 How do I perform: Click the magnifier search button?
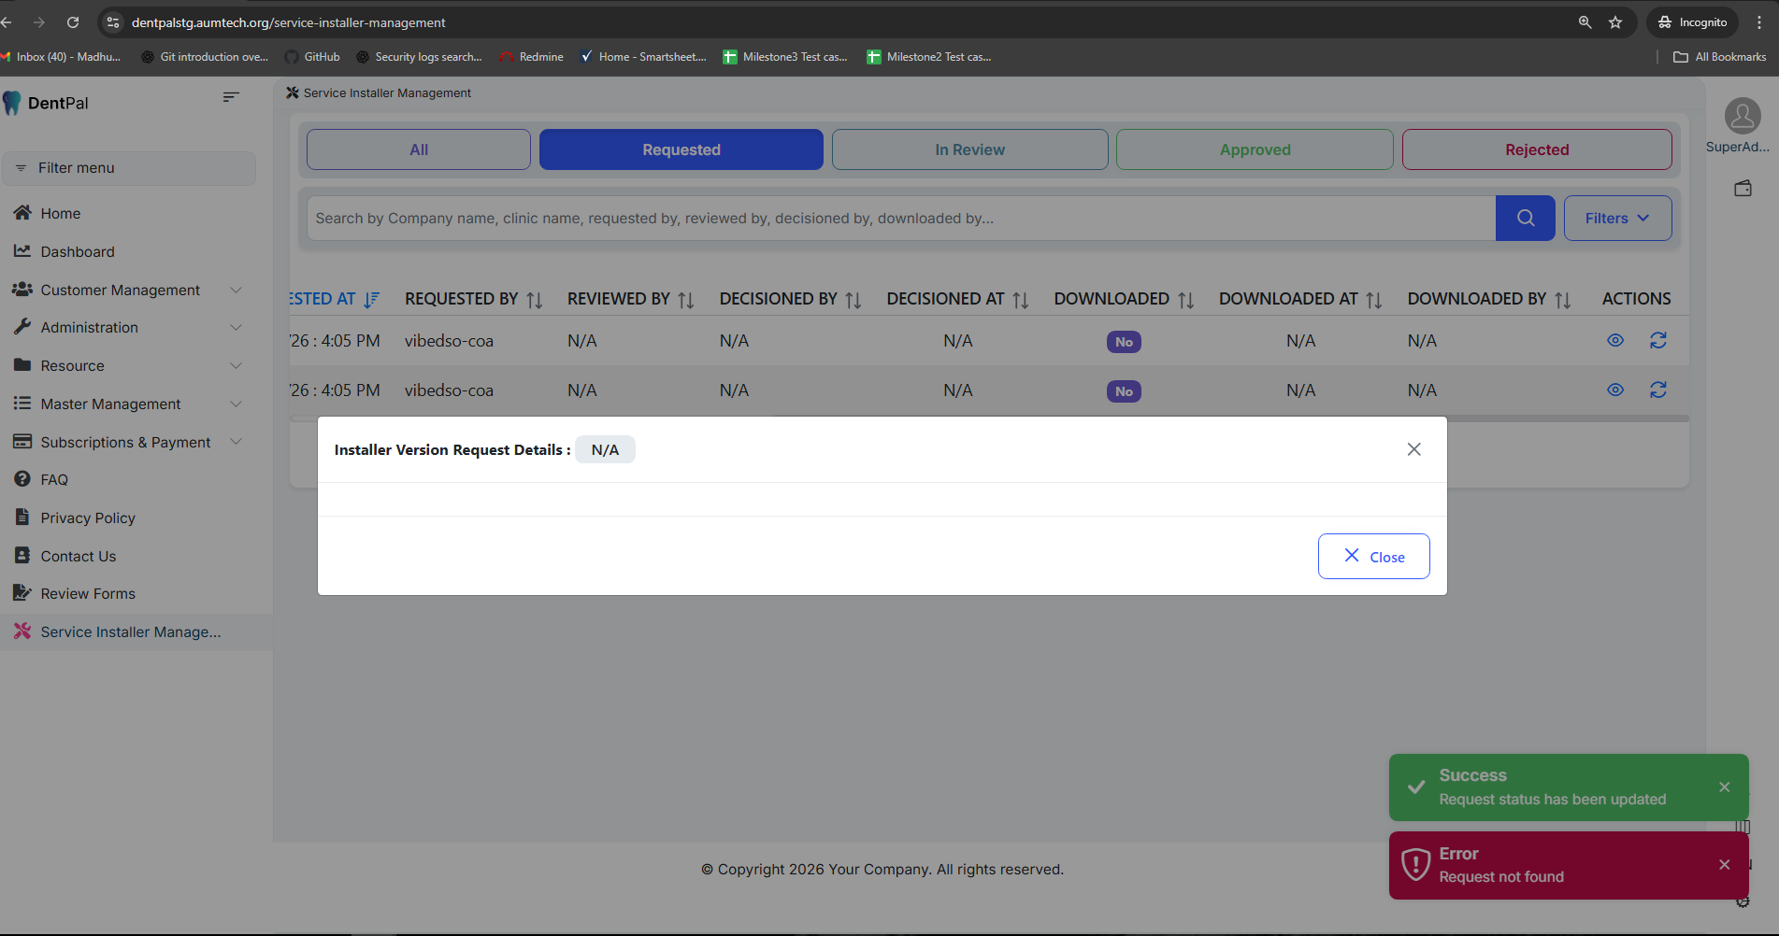[x=1525, y=218]
